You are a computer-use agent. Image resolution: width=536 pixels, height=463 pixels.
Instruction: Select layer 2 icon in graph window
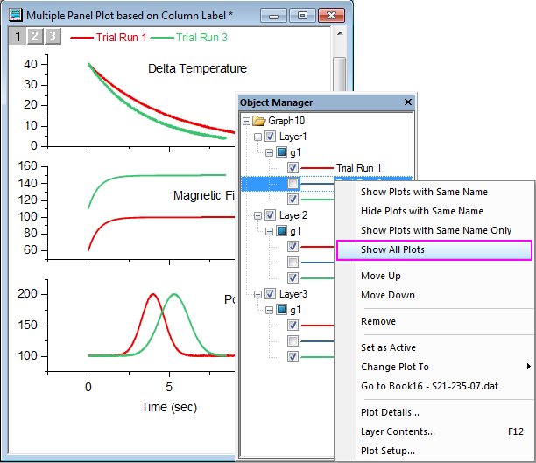click(34, 36)
